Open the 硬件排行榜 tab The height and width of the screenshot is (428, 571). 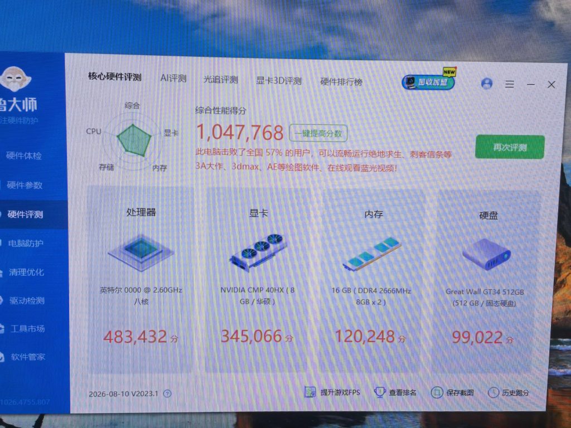click(x=341, y=82)
